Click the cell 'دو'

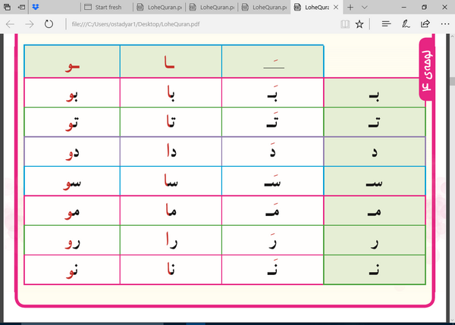pyautogui.click(x=72, y=152)
